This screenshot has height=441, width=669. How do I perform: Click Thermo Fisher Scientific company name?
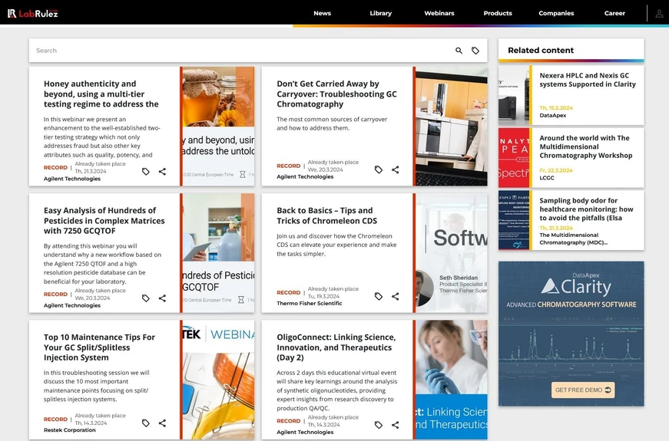click(310, 304)
